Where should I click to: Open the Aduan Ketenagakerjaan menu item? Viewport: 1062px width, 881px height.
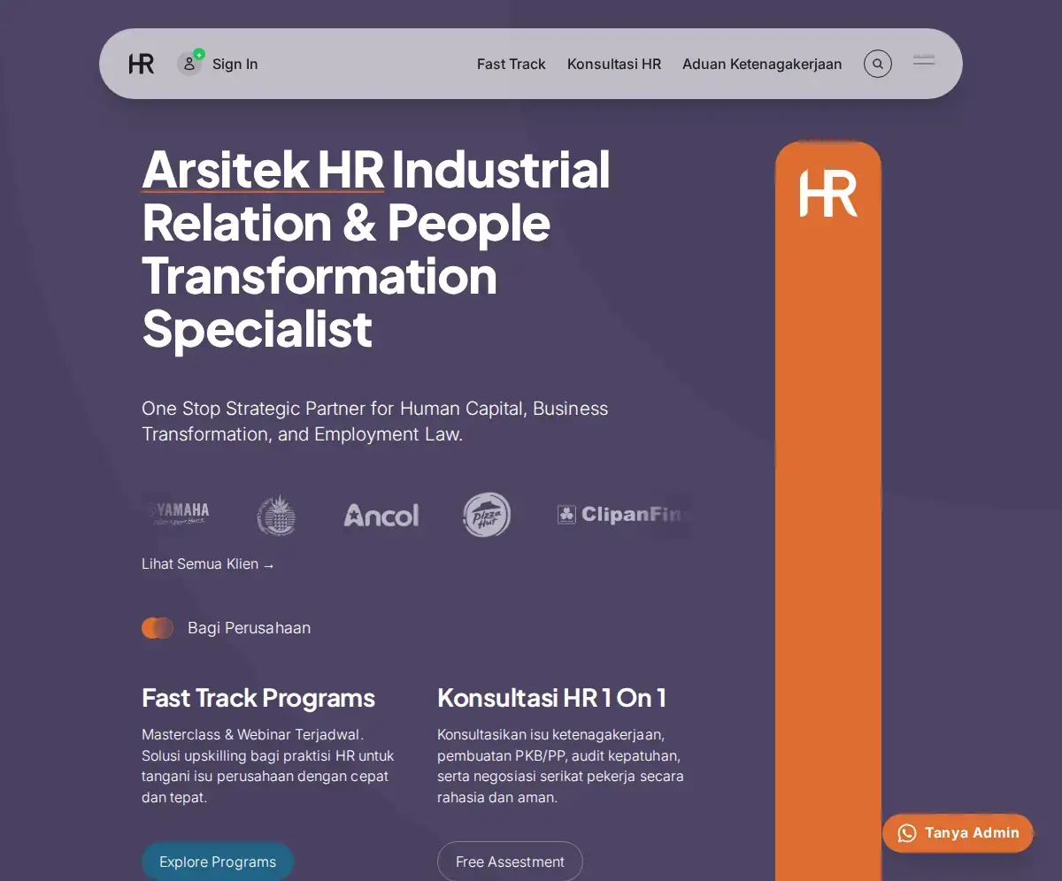click(762, 64)
